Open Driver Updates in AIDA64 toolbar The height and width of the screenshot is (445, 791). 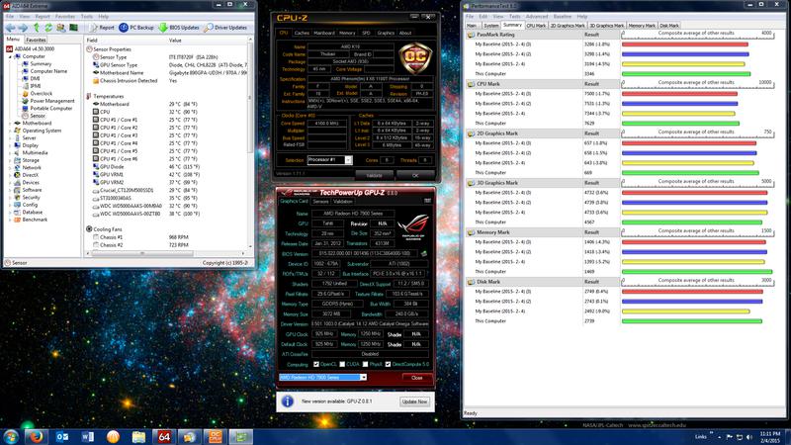[225, 28]
